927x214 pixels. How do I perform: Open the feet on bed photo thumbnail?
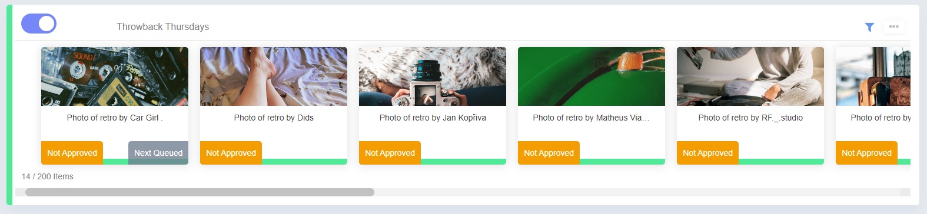coord(274,76)
